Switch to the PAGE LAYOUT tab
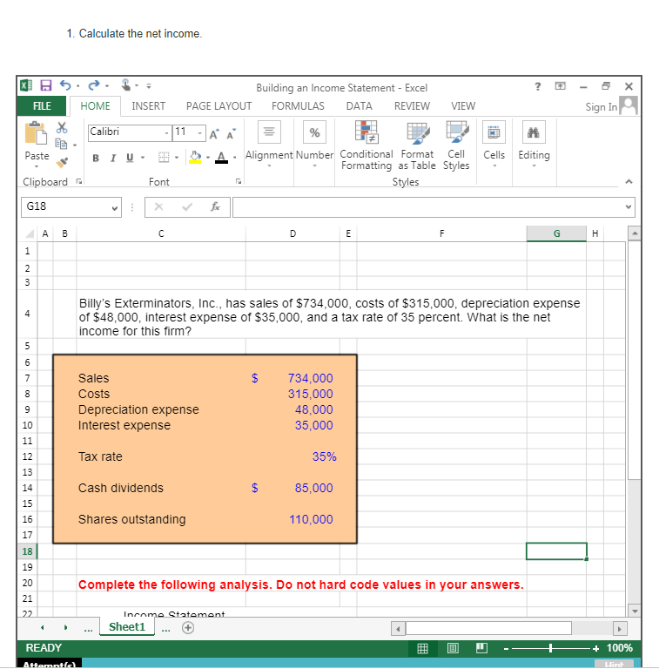This screenshot has height=669, width=659. 219,106
